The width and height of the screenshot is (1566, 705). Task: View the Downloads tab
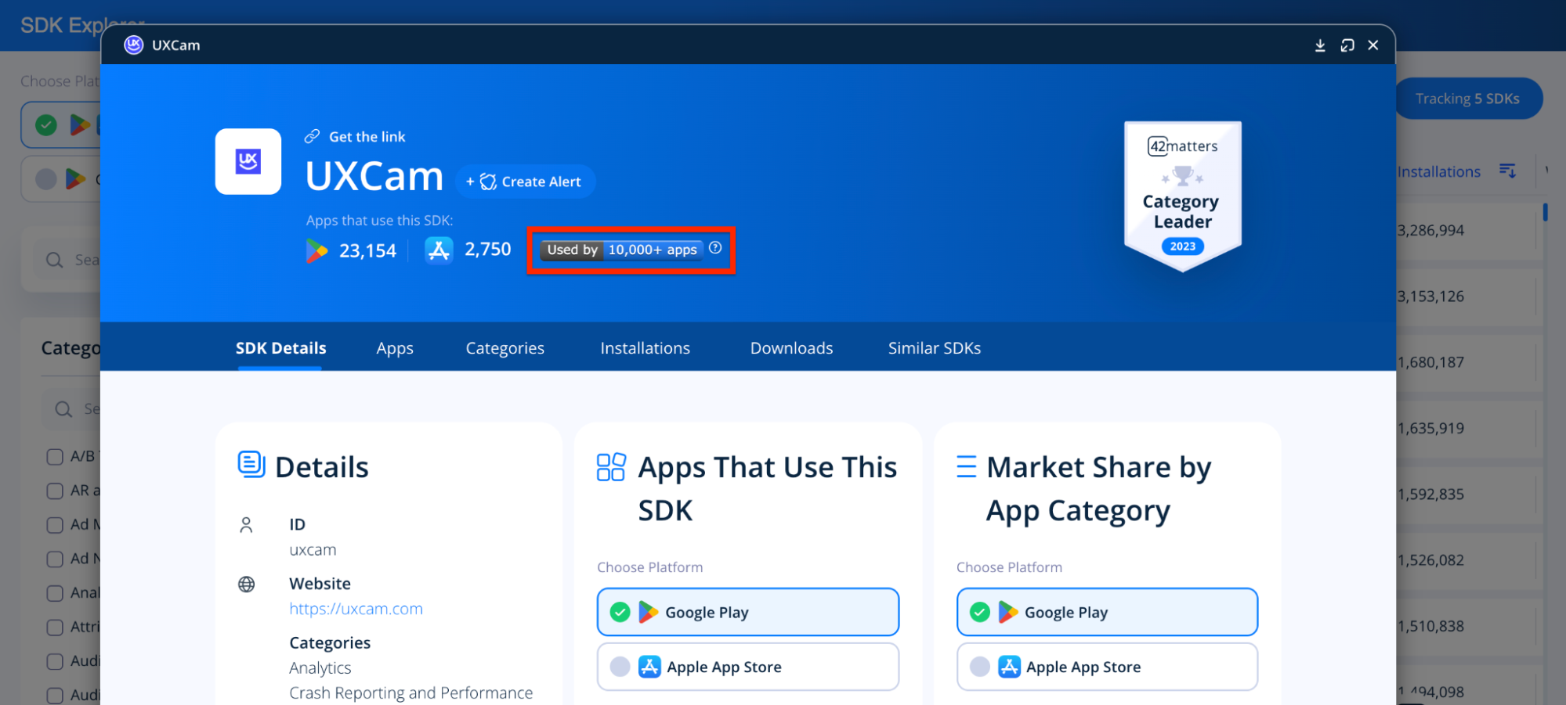click(792, 348)
